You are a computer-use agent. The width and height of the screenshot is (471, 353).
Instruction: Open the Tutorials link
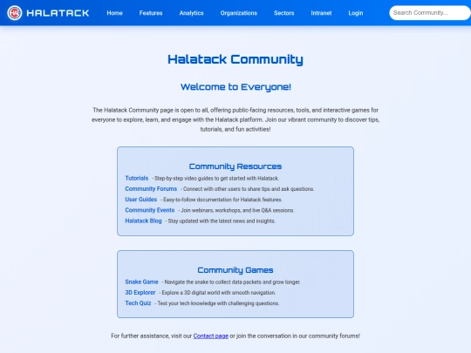[x=137, y=178]
